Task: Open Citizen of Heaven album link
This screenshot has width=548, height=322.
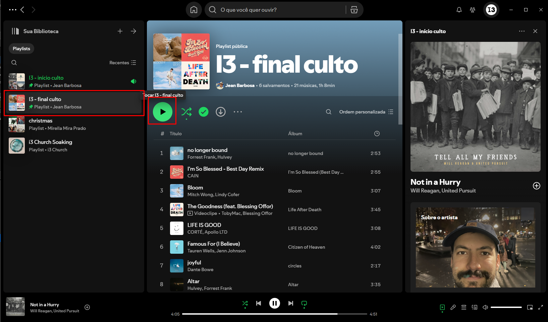Action: [x=307, y=247]
